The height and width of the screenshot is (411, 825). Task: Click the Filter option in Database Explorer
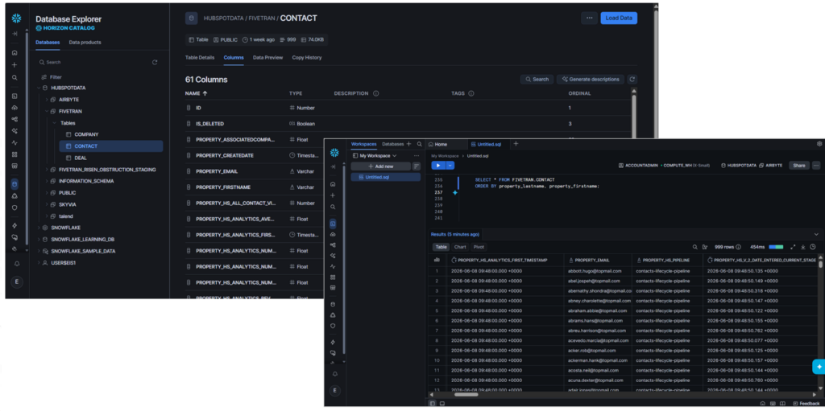point(51,76)
